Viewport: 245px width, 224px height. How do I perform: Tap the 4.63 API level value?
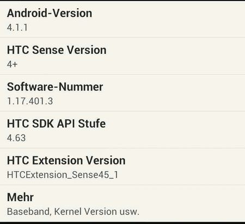pos(16,138)
